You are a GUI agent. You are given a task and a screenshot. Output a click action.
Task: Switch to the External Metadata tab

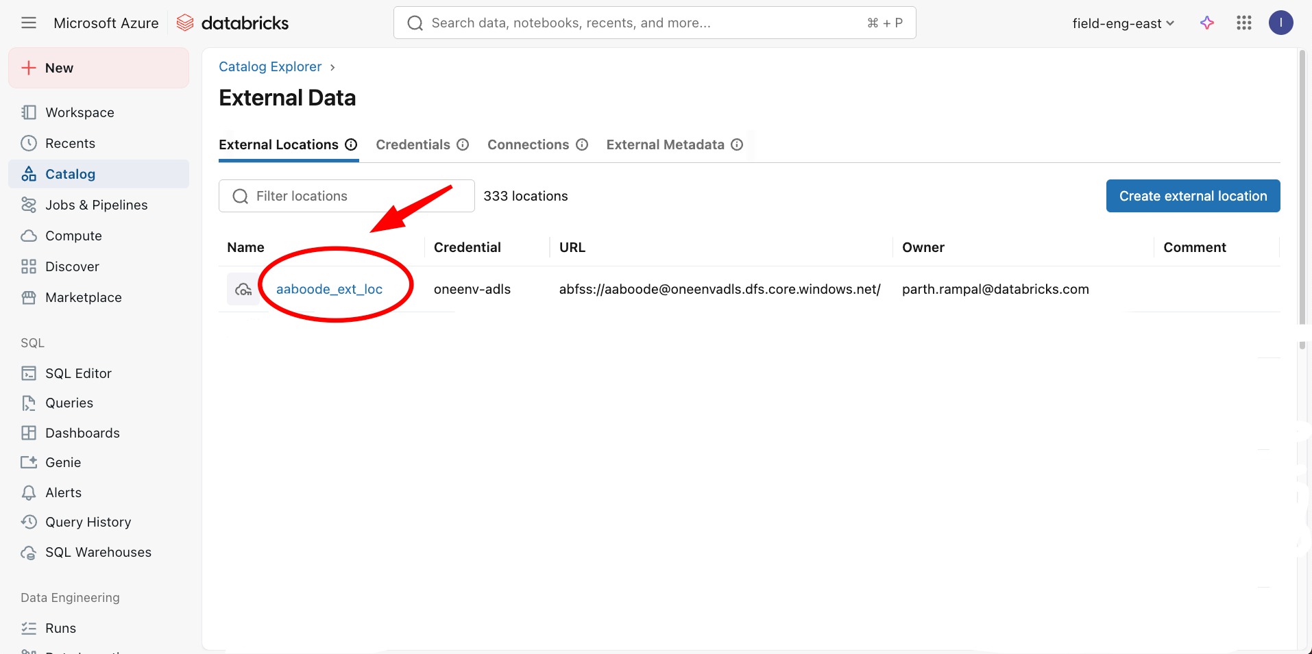[665, 144]
